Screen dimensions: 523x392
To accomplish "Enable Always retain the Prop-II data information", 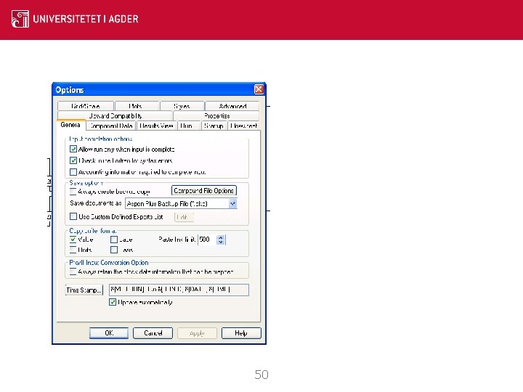I will pos(73,271).
